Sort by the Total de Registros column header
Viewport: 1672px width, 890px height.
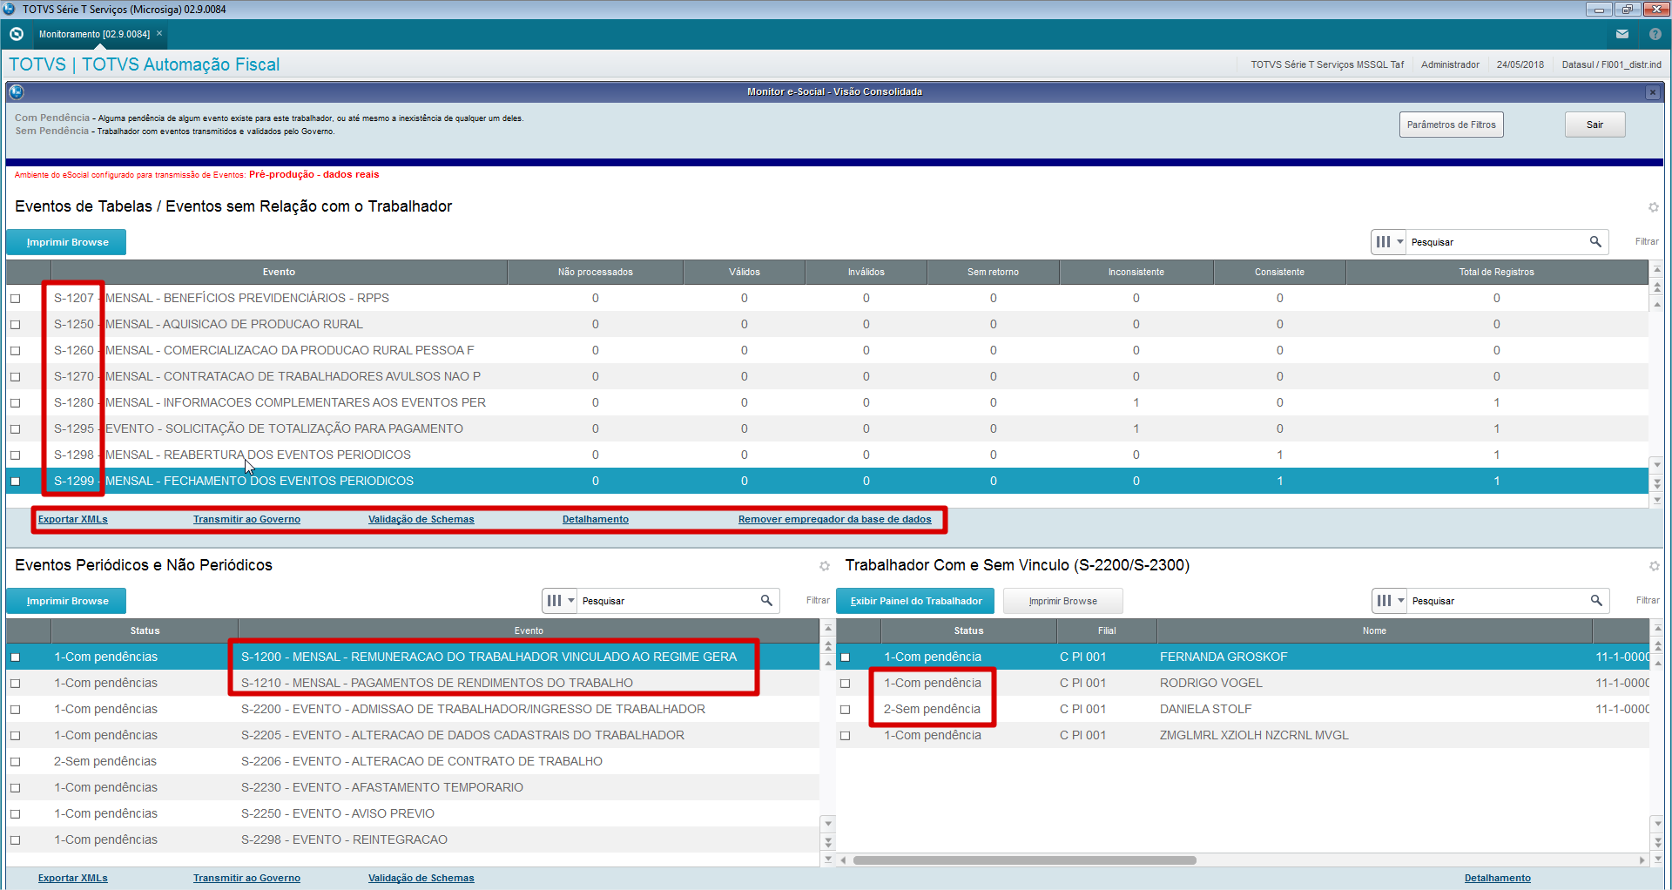click(x=1497, y=273)
